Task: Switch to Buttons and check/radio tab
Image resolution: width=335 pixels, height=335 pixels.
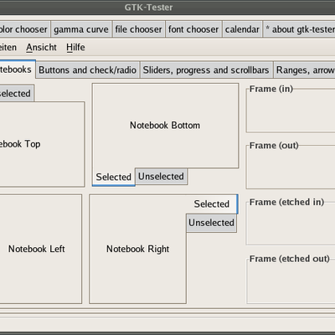Action: (88, 70)
